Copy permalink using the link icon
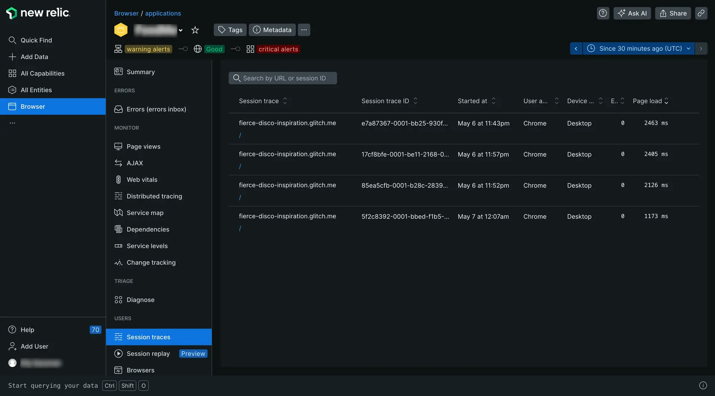 [701, 13]
